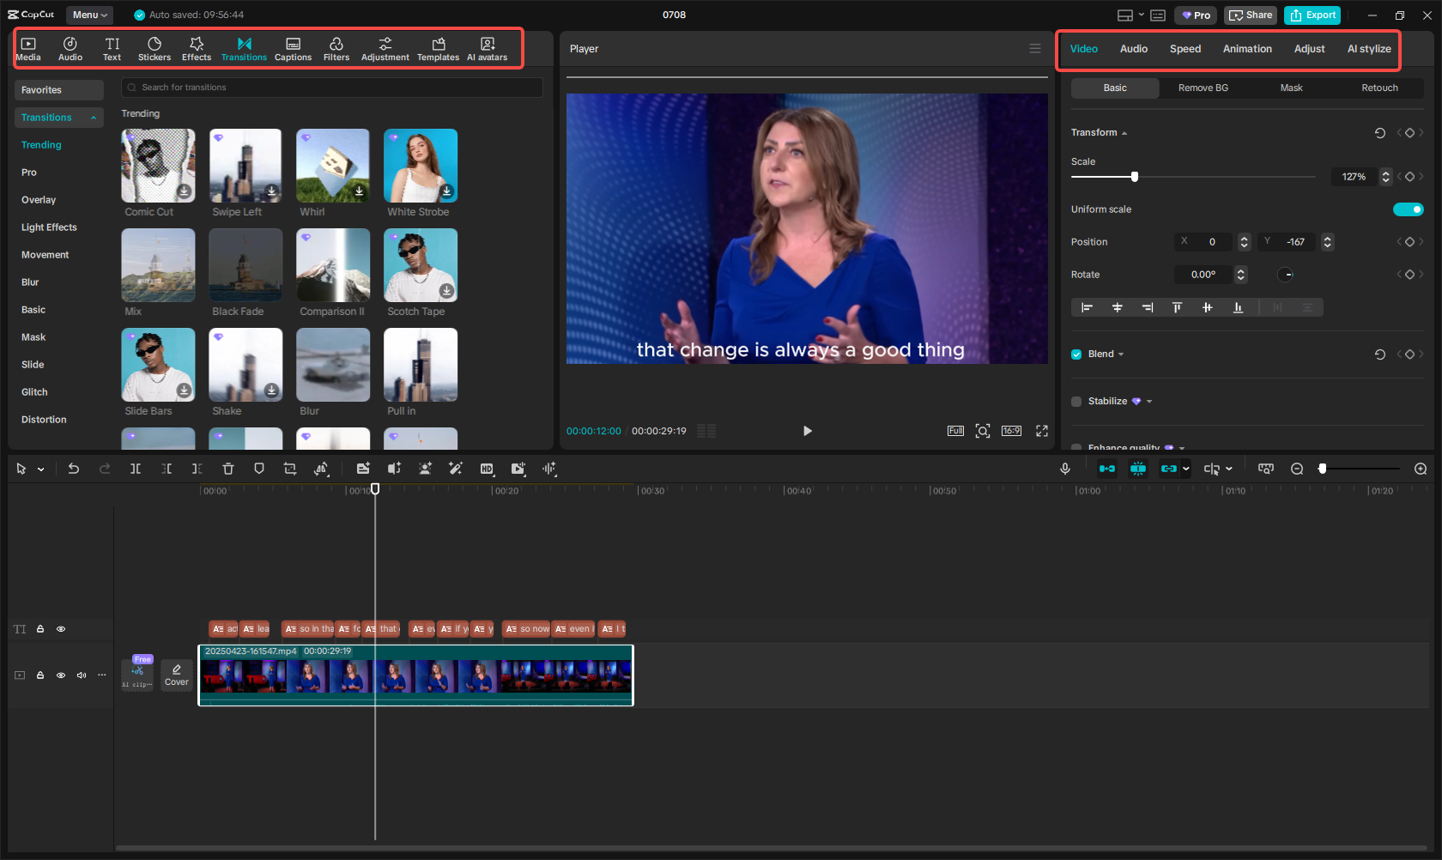The width and height of the screenshot is (1442, 860).
Task: Lock the caption track
Action: pyautogui.click(x=40, y=629)
